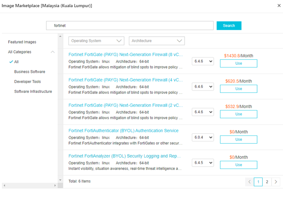
Task: Select the All category item
Action: point(16,62)
